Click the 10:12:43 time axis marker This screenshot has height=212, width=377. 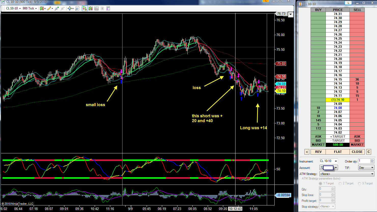click(x=235, y=209)
